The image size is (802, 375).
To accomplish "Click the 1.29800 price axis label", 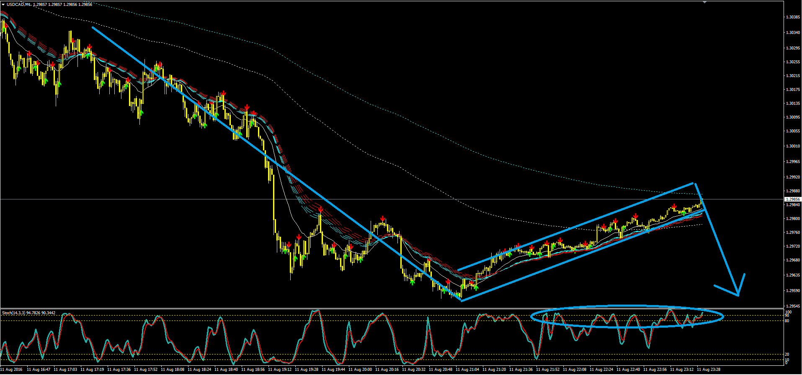I will pos(793,218).
